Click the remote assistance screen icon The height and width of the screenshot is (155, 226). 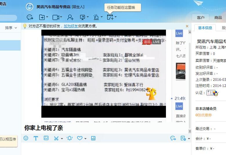83,17
